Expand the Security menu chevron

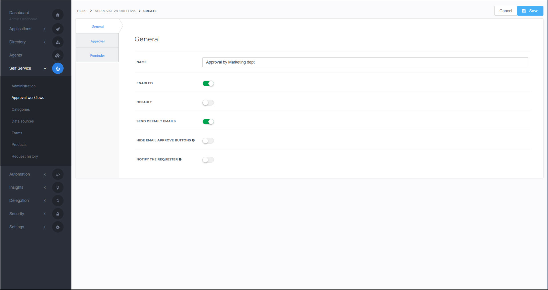45,214
